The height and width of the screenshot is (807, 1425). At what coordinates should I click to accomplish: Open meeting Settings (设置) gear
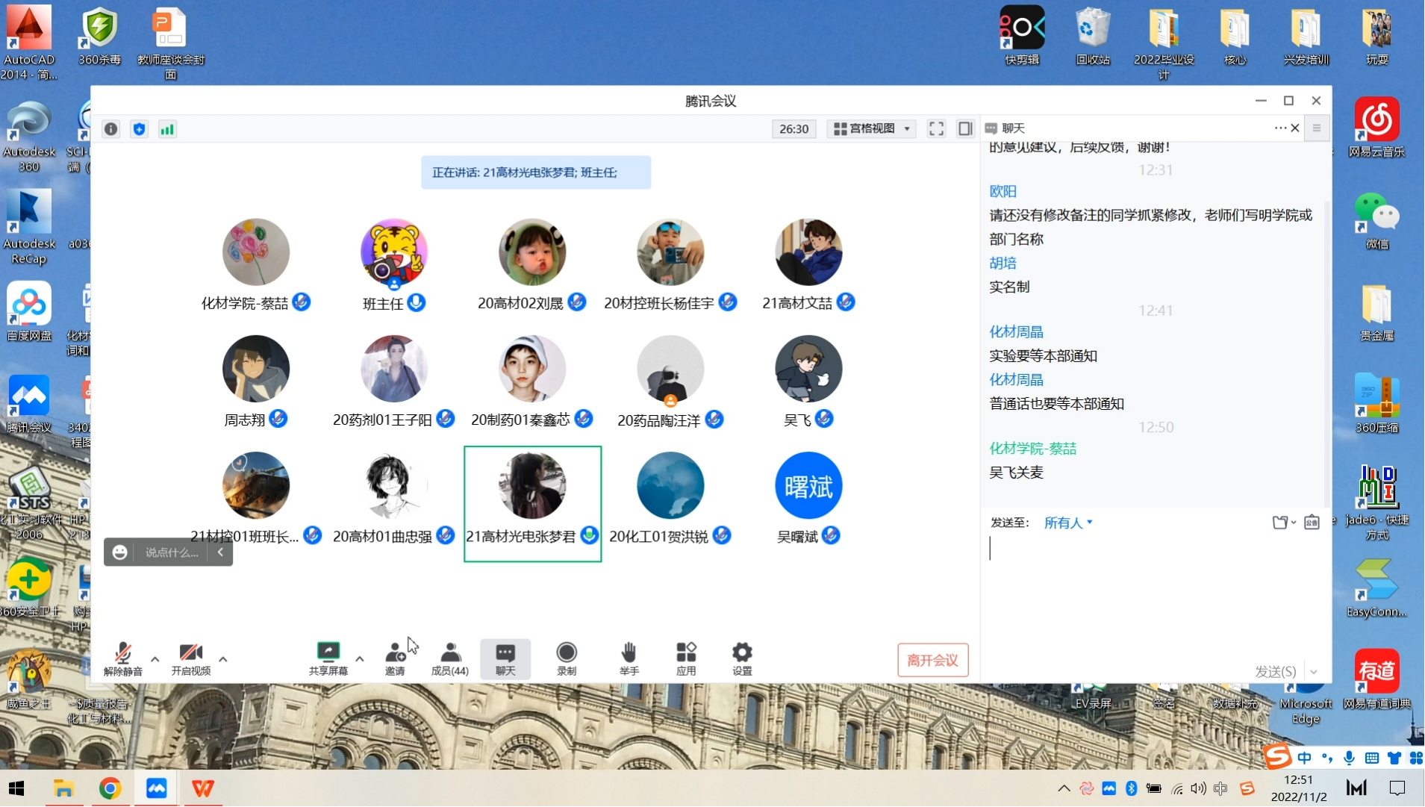[742, 658]
